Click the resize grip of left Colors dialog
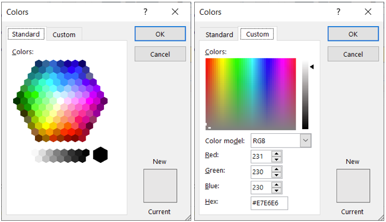Viewport: 386px width, 222px height. pos(188,218)
